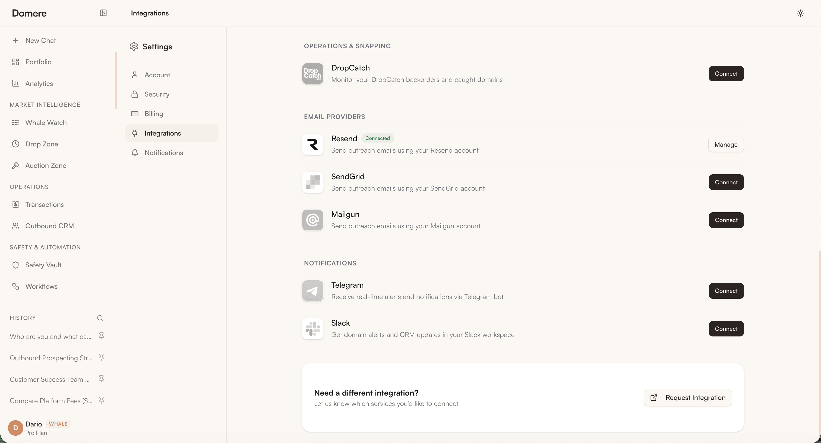Manage the Resend connection

726,144
